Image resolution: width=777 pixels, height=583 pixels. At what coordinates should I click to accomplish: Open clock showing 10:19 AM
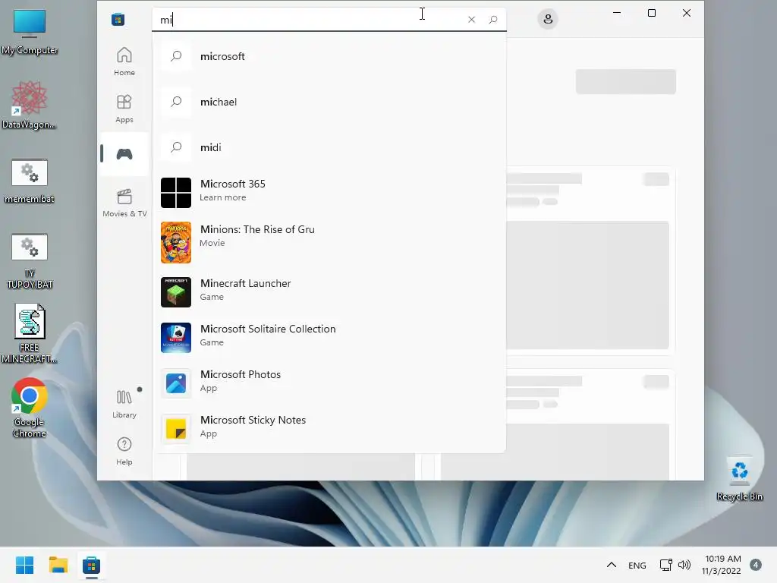click(x=722, y=565)
